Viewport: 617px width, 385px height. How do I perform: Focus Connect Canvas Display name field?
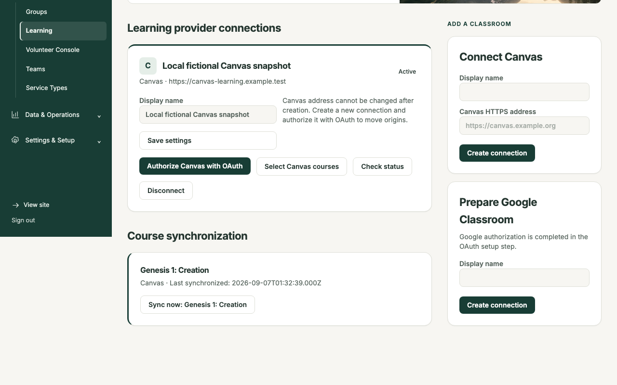point(524,92)
